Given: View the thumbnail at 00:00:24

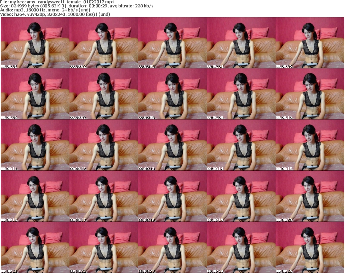Looking at the screenshot, I should click(x=241, y=247).
